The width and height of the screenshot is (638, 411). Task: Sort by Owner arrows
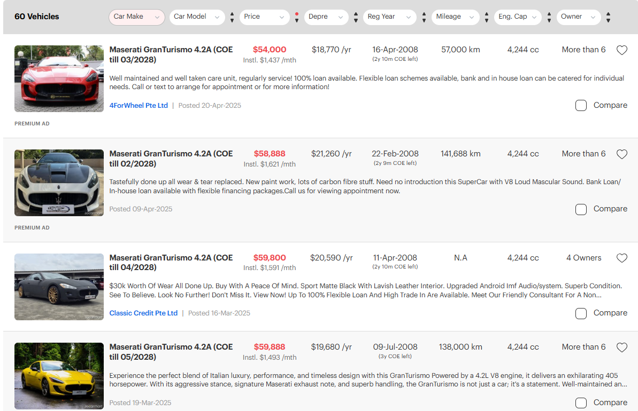pos(608,17)
